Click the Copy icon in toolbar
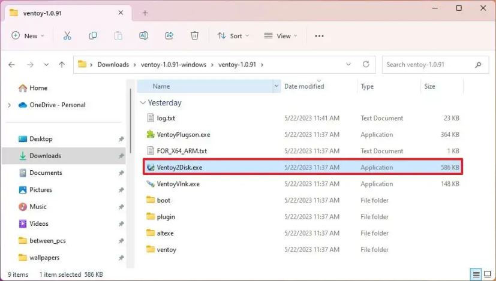 (93, 36)
